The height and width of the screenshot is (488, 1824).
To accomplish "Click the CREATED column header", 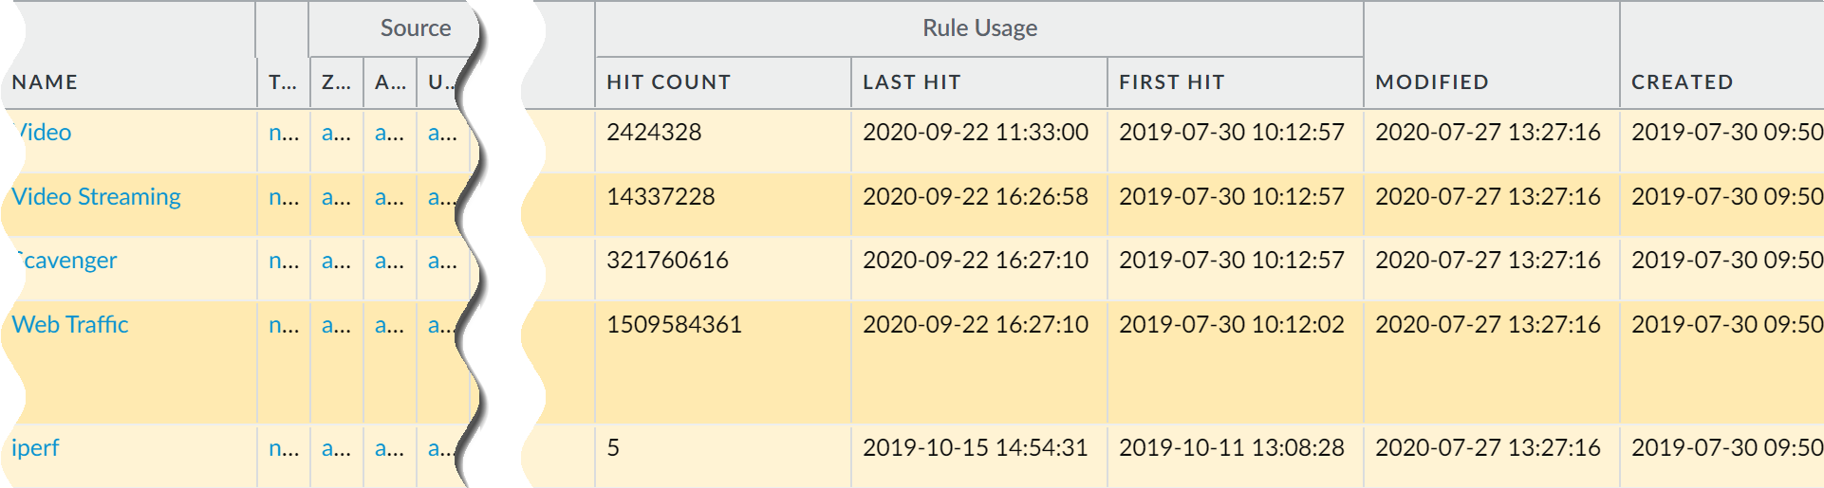I will 1682,82.
